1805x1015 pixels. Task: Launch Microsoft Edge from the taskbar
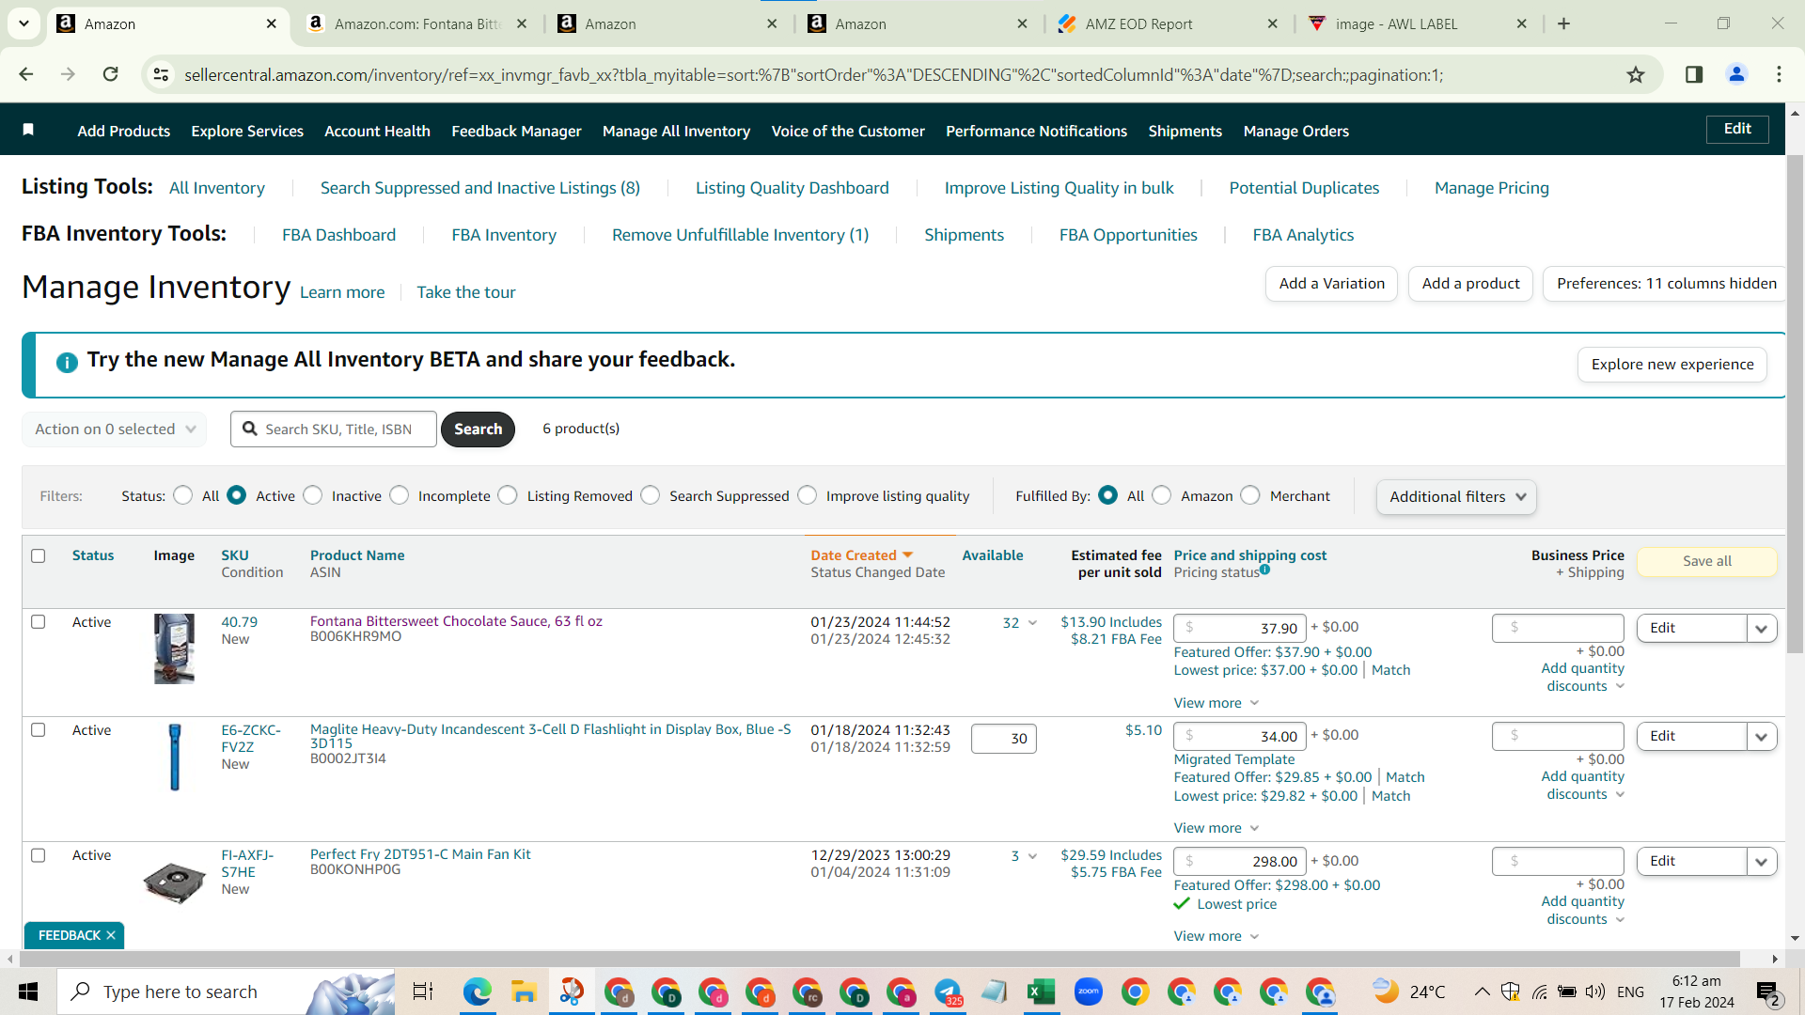point(477,992)
